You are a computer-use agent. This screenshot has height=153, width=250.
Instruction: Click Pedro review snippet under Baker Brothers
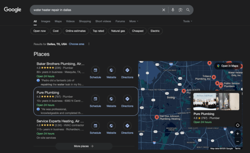coord(62,82)
